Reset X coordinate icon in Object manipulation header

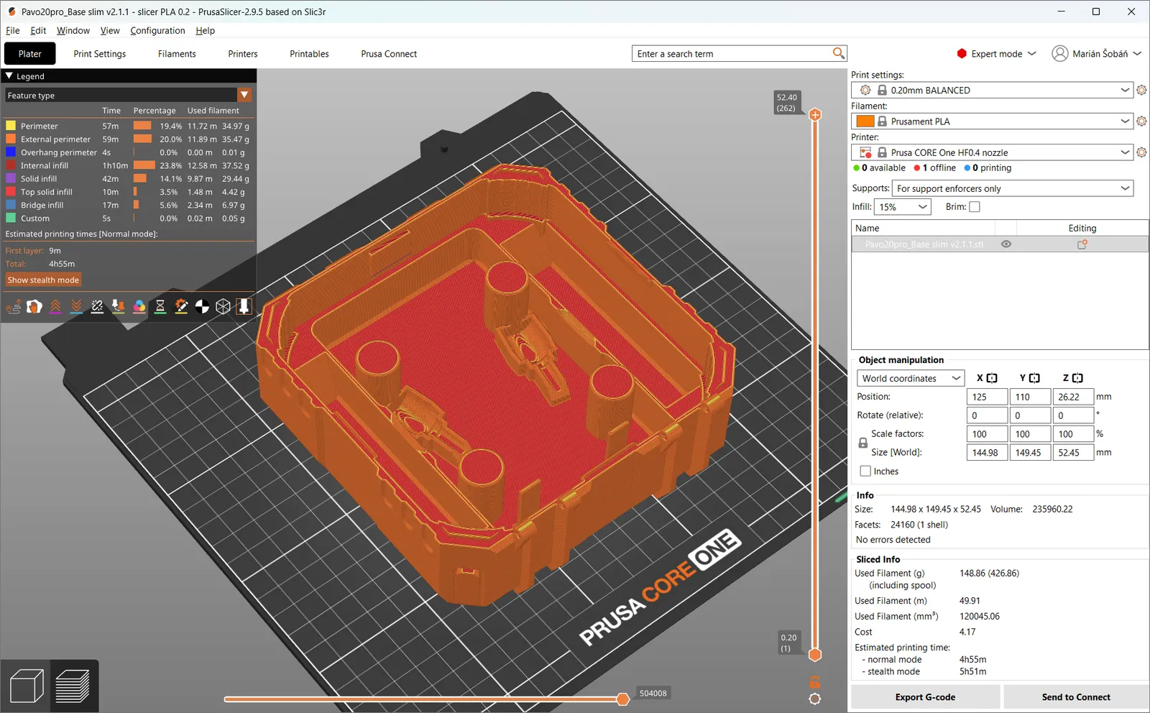point(992,378)
